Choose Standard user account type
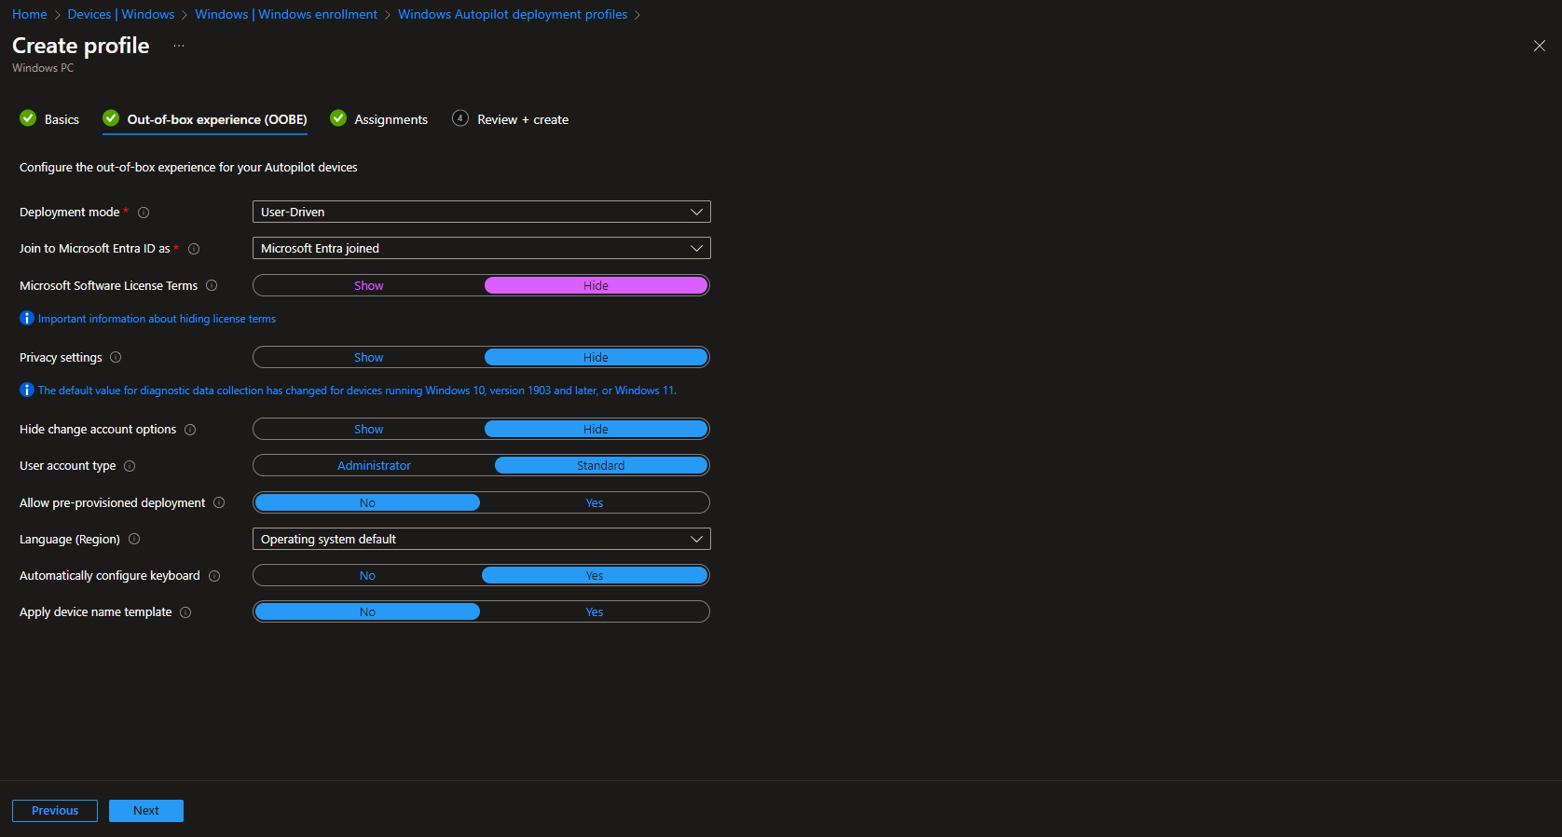1562x837 pixels. (601, 465)
